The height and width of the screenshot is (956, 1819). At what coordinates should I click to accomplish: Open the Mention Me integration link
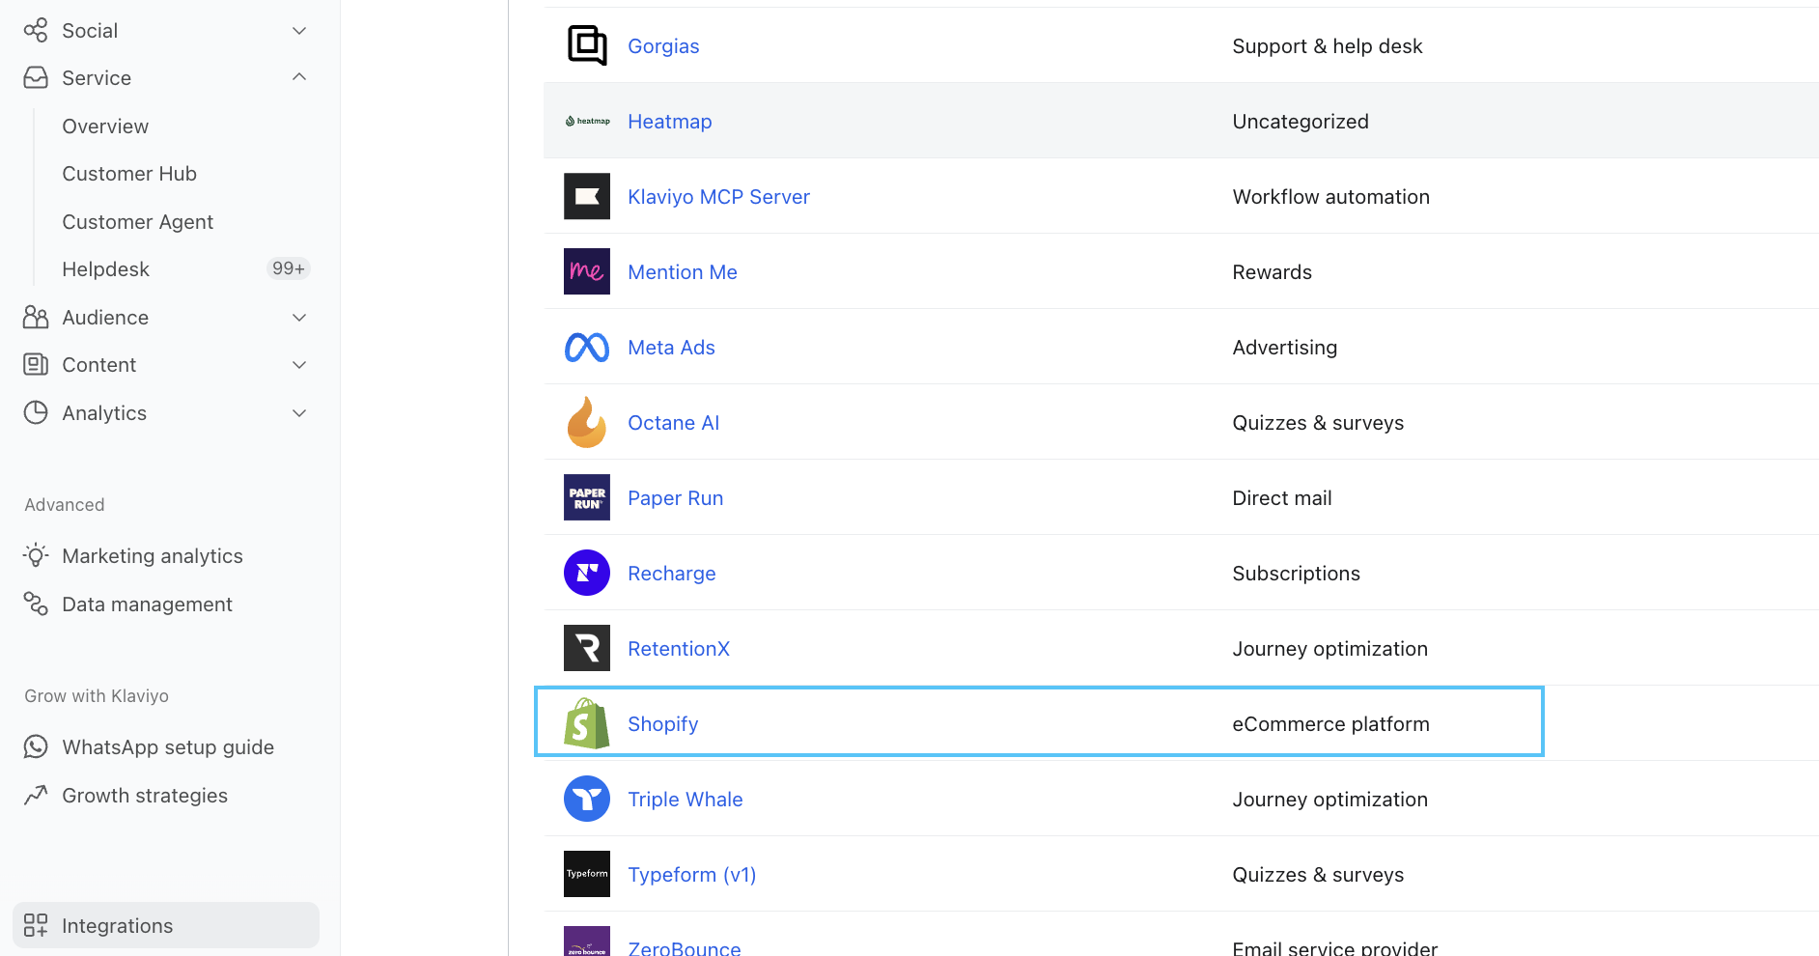click(x=683, y=271)
